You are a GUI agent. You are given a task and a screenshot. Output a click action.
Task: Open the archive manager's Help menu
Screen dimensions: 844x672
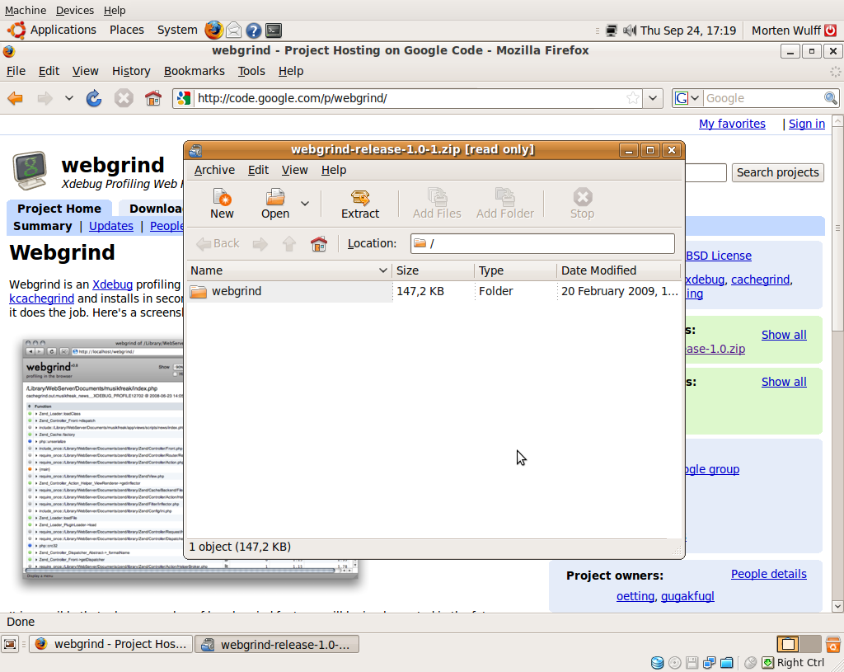[x=334, y=170]
